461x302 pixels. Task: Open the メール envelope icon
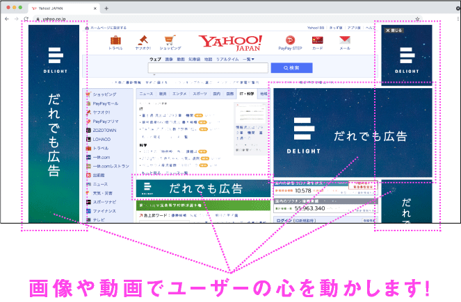(344, 41)
